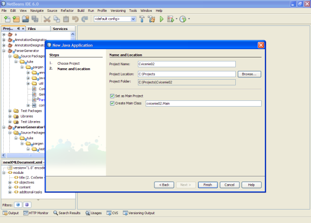Open the File menu
This screenshot has width=311, height=223.
click(x=4, y=11)
